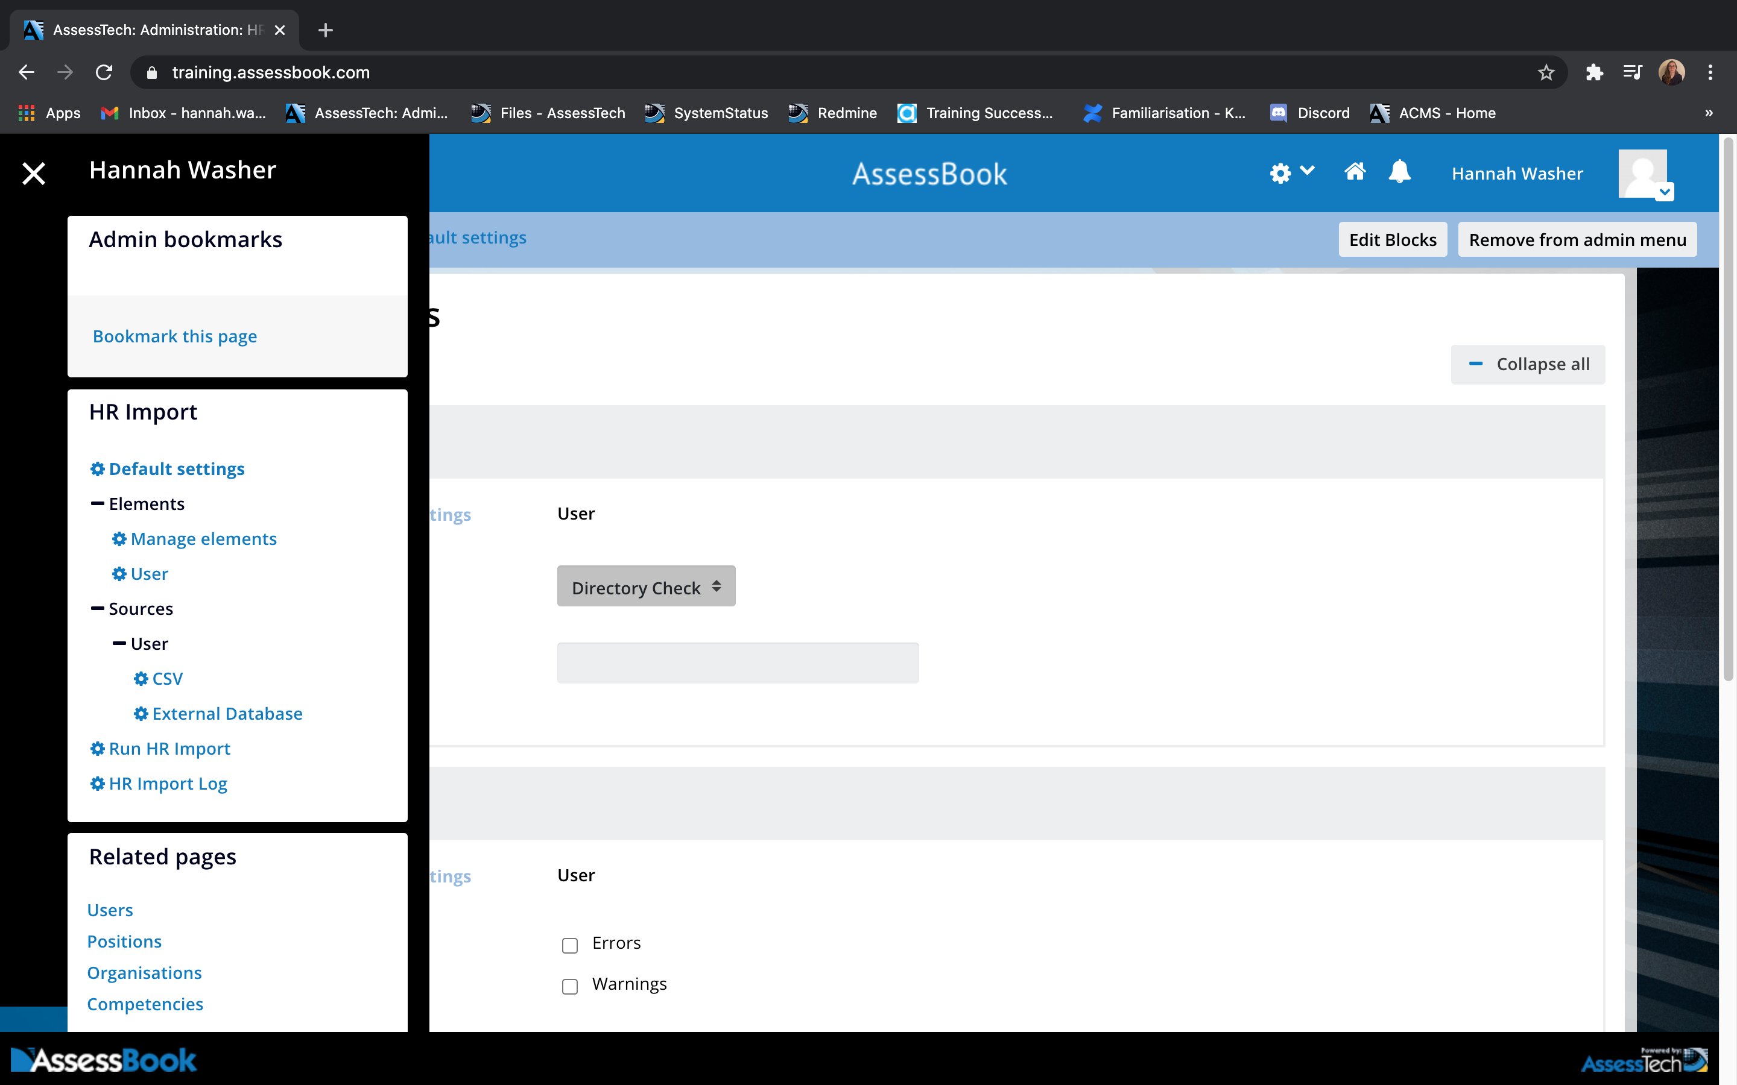Click the gear icon beside External Database

(x=141, y=714)
